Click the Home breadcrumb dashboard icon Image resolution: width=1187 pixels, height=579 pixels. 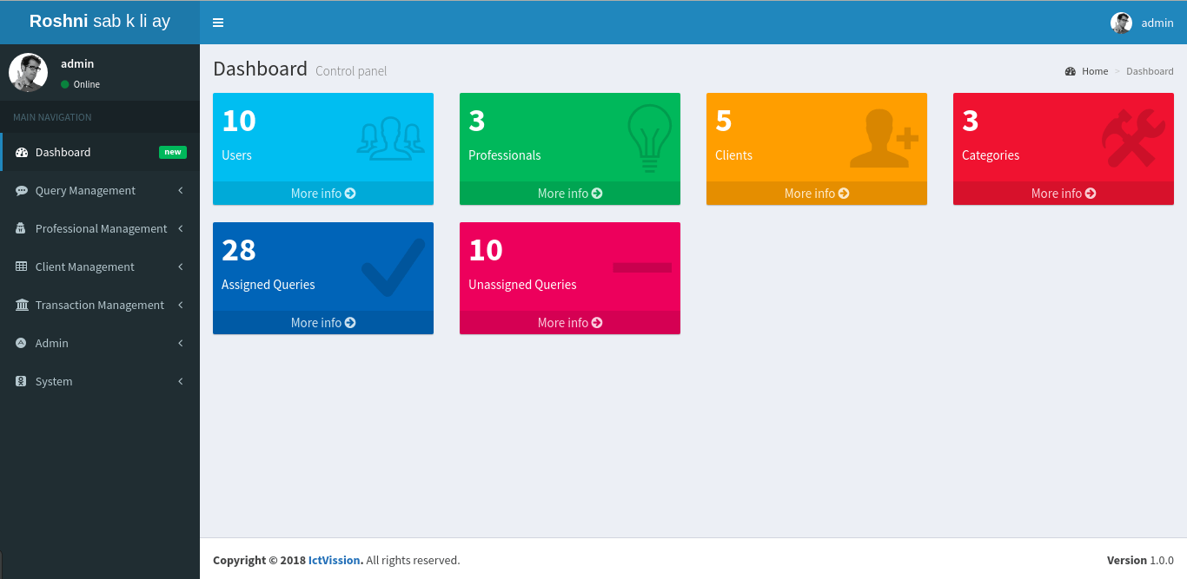click(x=1071, y=71)
